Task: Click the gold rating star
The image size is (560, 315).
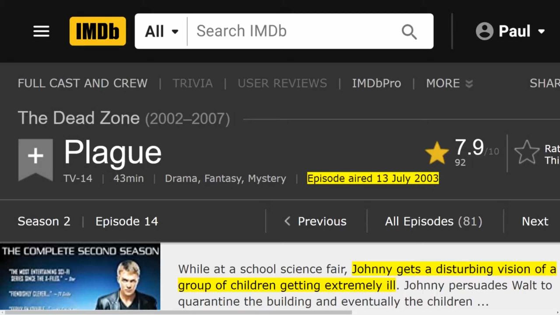Action: (437, 154)
